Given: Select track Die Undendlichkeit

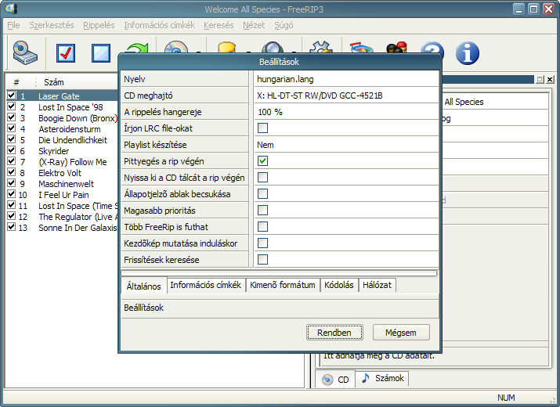Looking at the screenshot, I should (x=73, y=140).
